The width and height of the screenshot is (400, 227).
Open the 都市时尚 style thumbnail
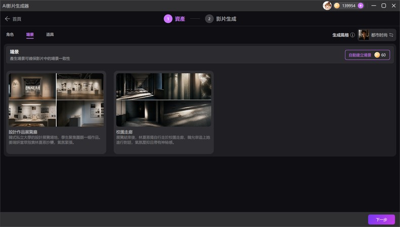click(x=364, y=35)
